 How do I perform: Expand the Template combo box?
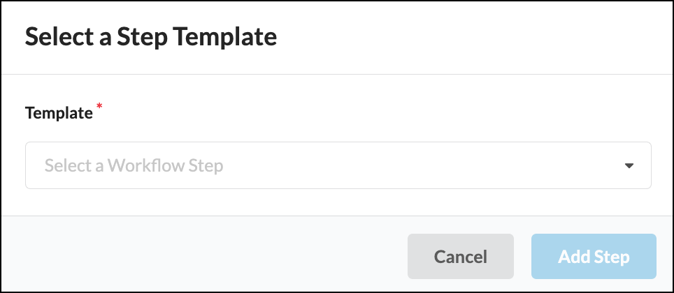pos(338,166)
